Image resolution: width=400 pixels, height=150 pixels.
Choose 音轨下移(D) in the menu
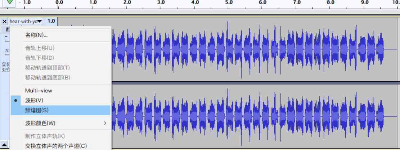click(x=61, y=58)
